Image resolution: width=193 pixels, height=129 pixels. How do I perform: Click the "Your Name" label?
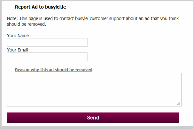point(18,36)
